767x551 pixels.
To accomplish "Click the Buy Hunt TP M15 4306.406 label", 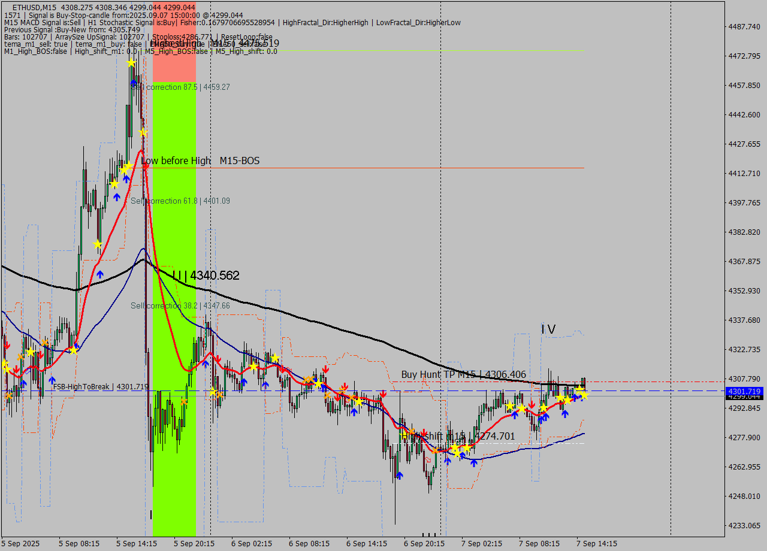I will coord(463,374).
